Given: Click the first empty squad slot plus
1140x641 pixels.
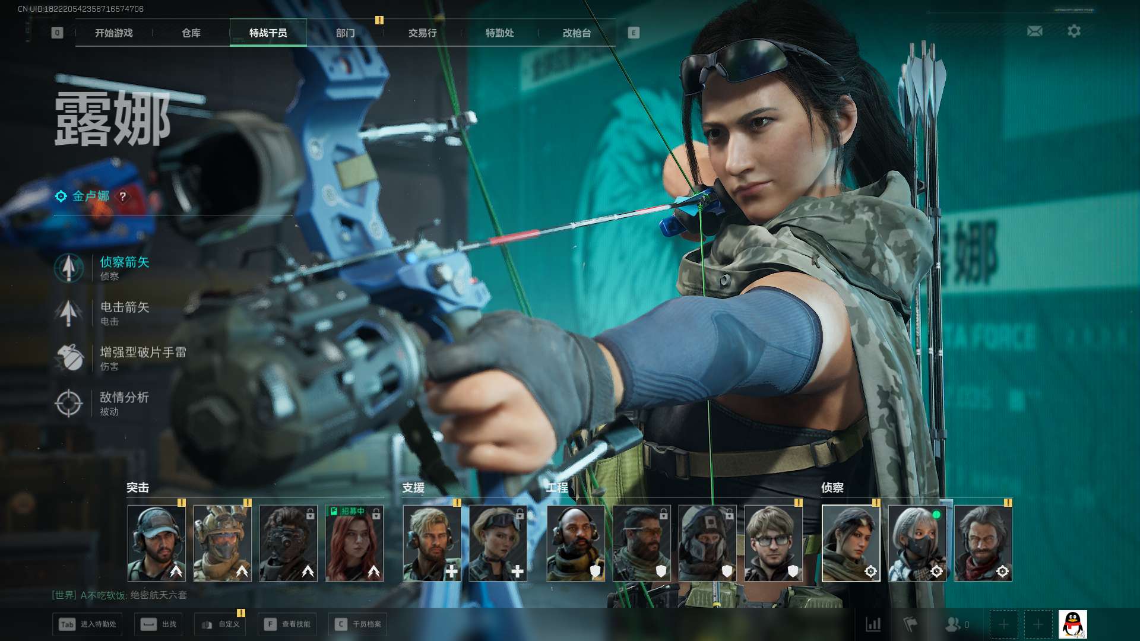Looking at the screenshot, I should pos(1003,624).
